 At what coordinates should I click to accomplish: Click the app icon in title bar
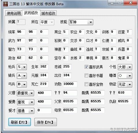[5, 4]
